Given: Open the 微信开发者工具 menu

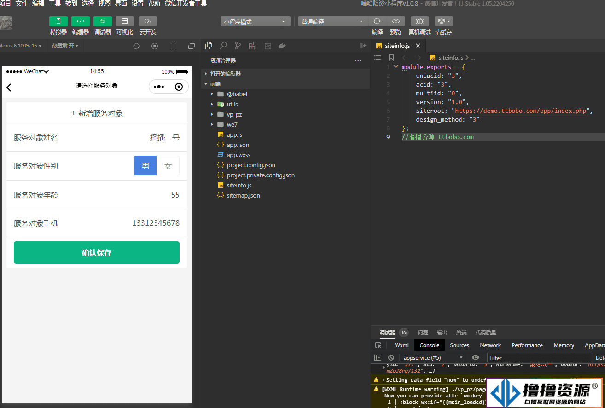Looking at the screenshot, I should click(186, 3).
